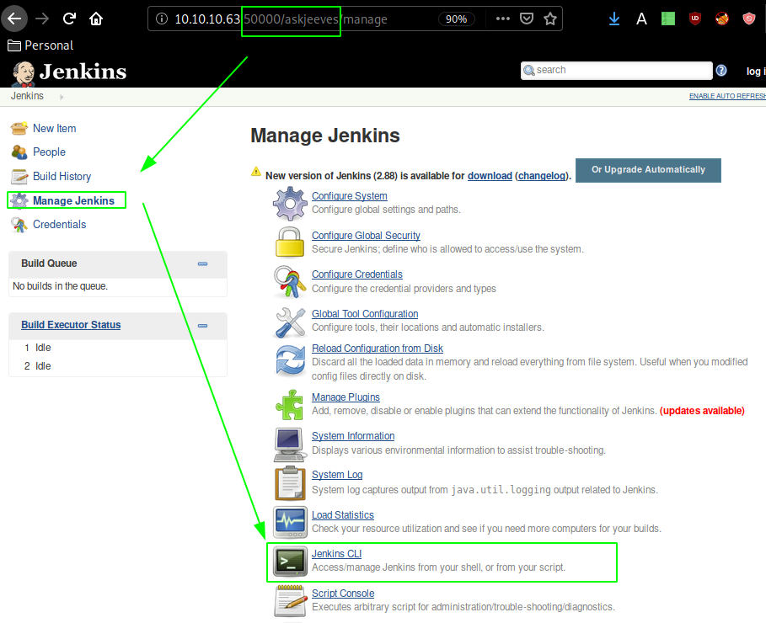
Task: Open People page link
Action: [x=49, y=152]
